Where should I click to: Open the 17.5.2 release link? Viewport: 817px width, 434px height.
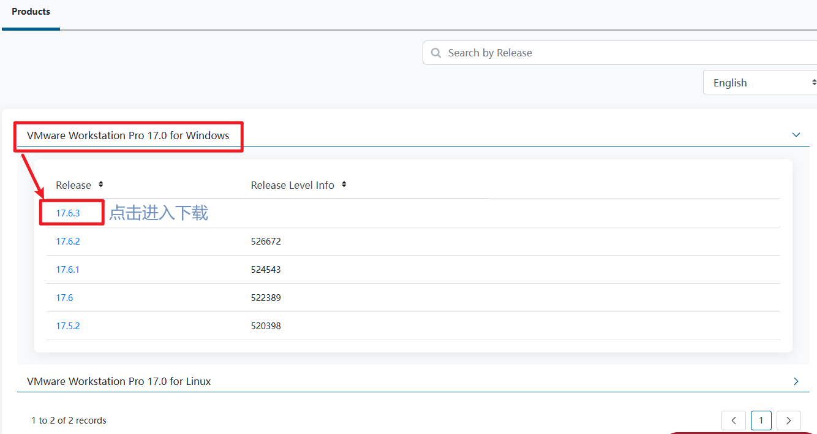68,326
